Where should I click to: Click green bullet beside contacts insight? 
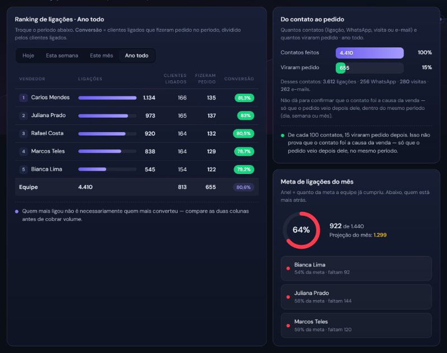[283, 136]
